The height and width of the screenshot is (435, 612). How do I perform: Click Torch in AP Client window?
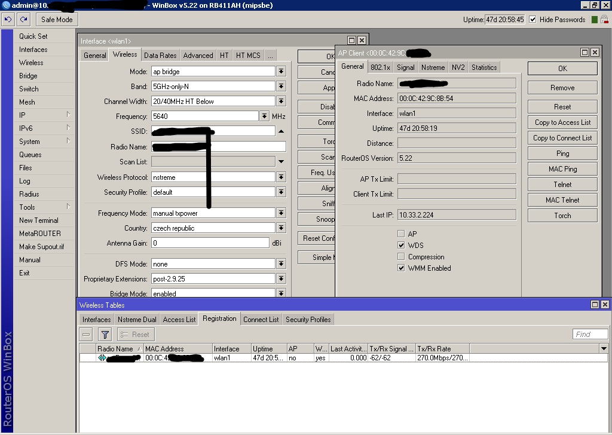coord(562,216)
